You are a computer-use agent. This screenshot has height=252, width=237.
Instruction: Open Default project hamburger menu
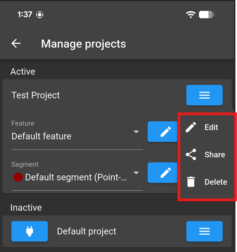click(x=204, y=231)
